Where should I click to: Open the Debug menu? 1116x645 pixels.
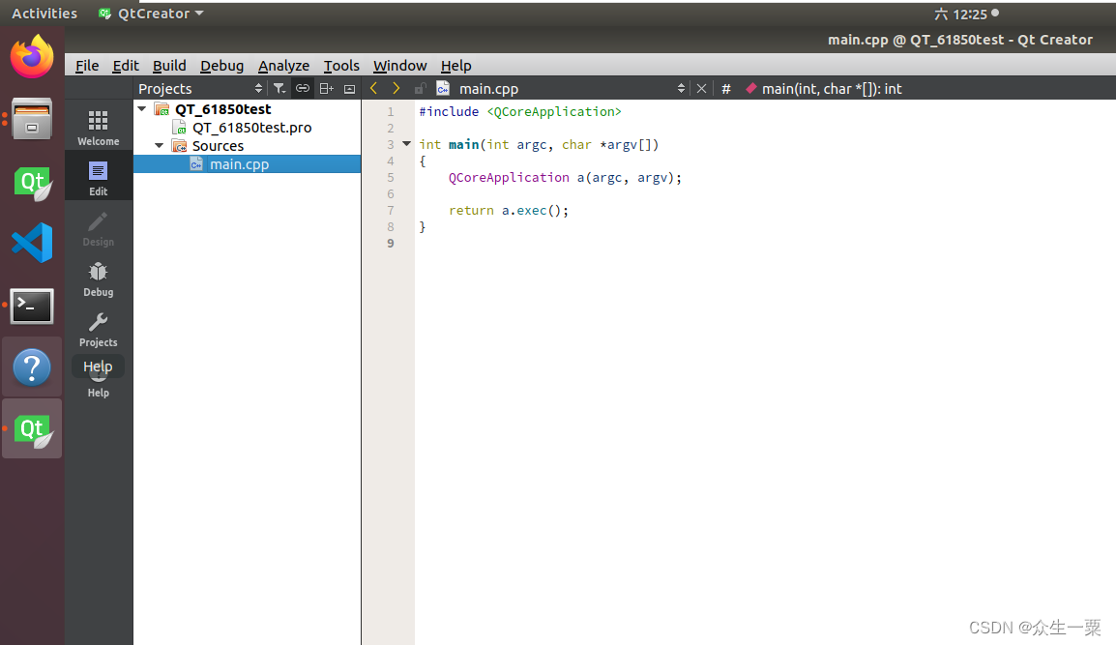(x=221, y=66)
